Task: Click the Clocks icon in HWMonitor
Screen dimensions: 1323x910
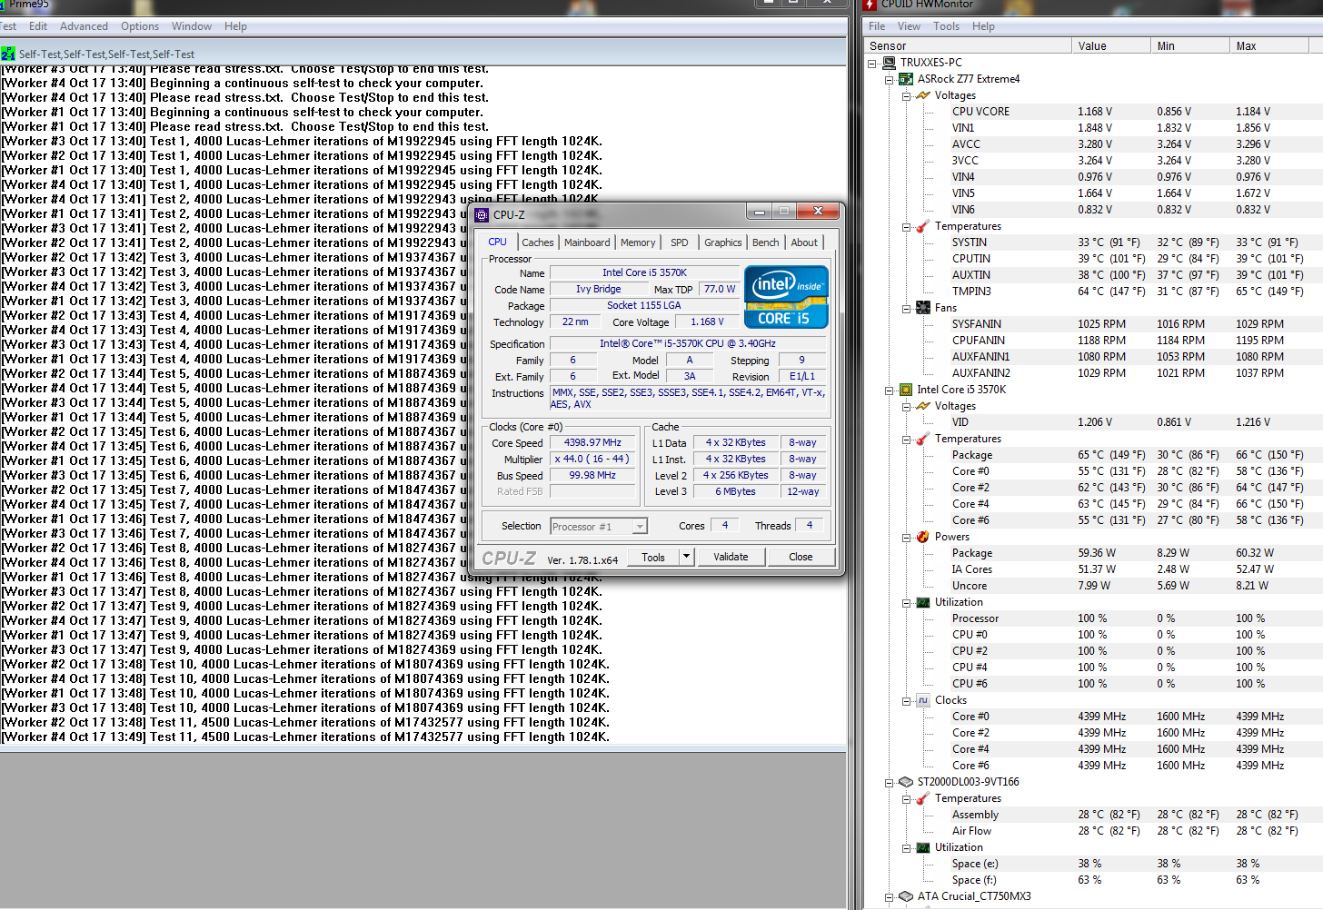Action: pyautogui.click(x=923, y=700)
